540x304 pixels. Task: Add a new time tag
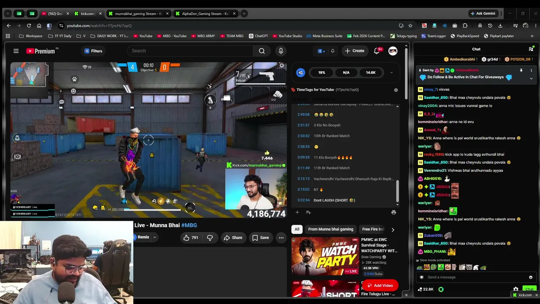click(x=297, y=212)
